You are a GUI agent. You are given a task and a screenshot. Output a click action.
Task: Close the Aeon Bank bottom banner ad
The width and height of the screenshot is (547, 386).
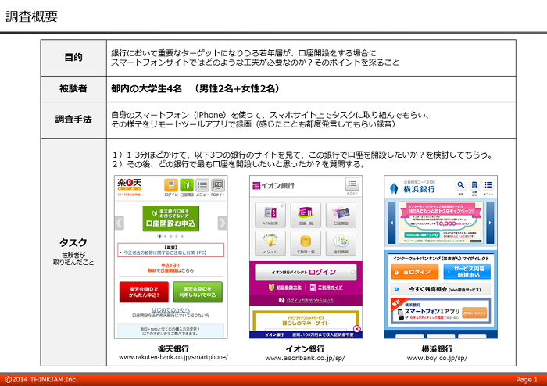[357, 331]
